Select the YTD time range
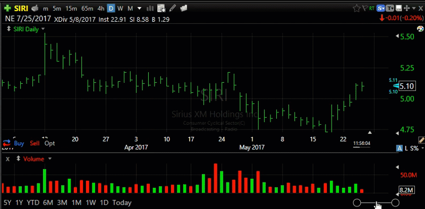This screenshot has height=209, width=425. (x=33, y=203)
